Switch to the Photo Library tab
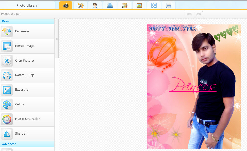Viewport: 247px width, 151px height. [x=27, y=5]
